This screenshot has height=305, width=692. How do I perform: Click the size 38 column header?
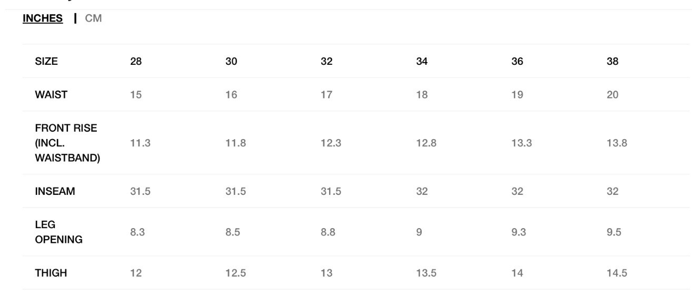pyautogui.click(x=612, y=61)
